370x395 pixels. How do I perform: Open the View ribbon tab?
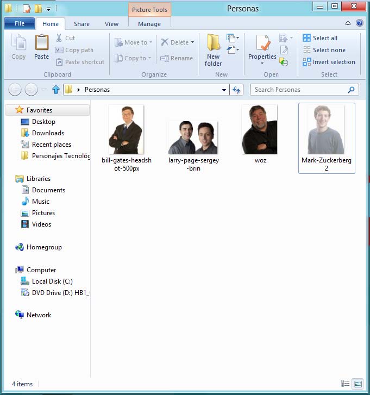click(111, 24)
